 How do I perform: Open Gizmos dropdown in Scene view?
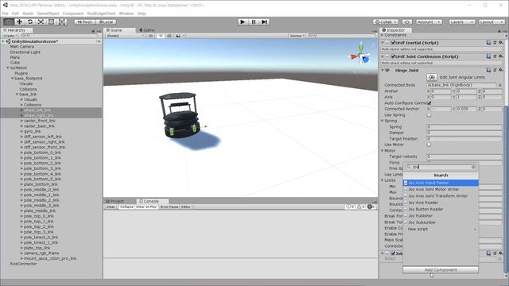click(x=297, y=36)
